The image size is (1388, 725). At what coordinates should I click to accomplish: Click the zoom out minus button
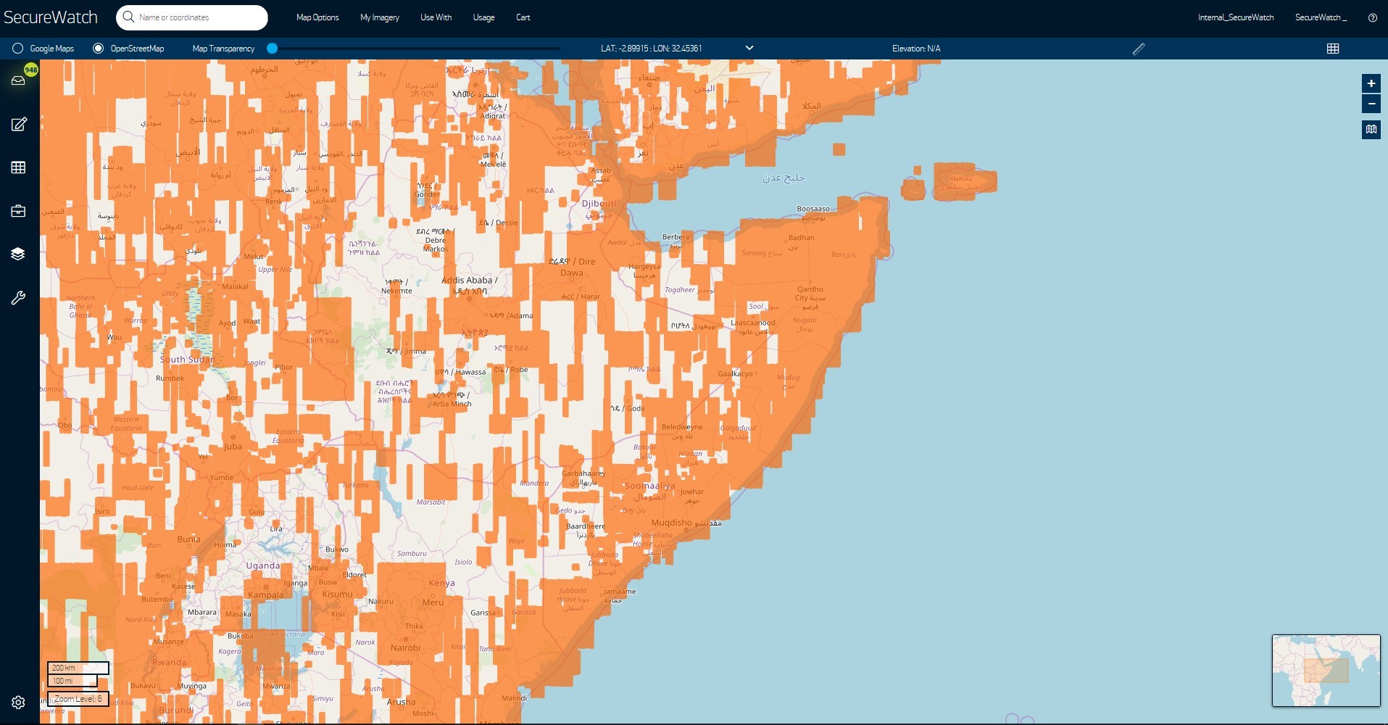[1371, 104]
